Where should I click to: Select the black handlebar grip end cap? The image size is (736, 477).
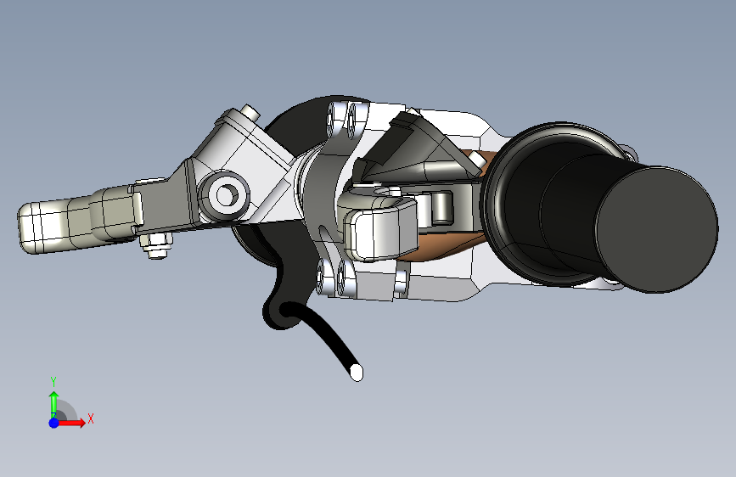pyautogui.click(x=657, y=229)
